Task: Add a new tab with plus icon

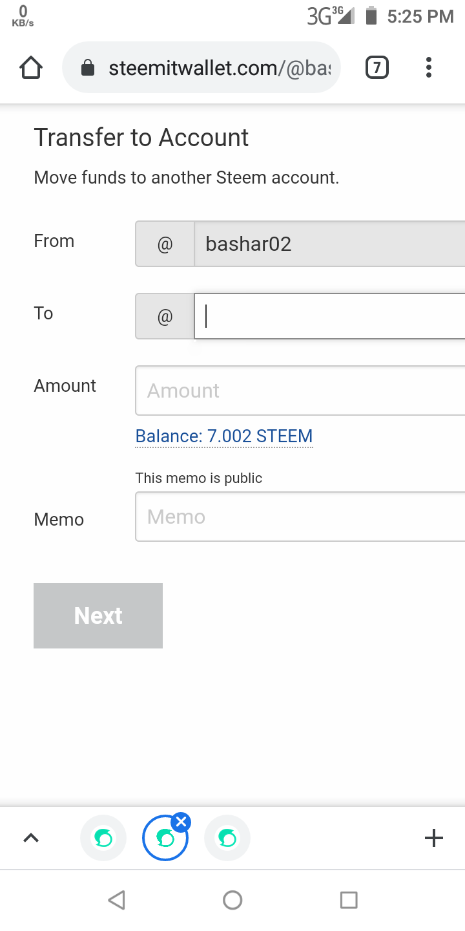Action: (x=434, y=839)
